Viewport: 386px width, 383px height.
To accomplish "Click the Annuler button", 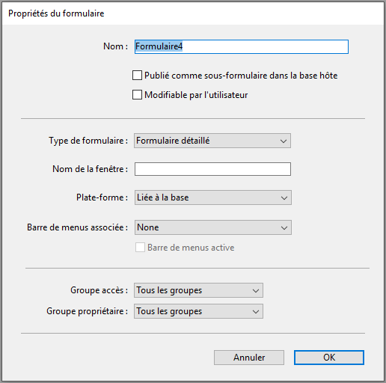I will pos(249,358).
